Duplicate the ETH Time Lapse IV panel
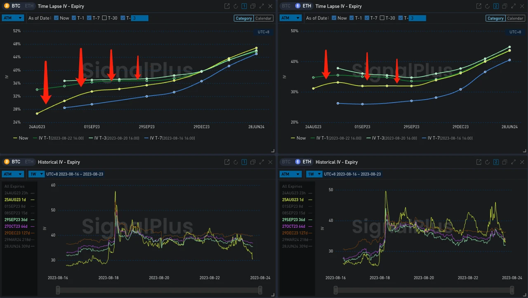528x298 pixels. pyautogui.click(x=505, y=6)
